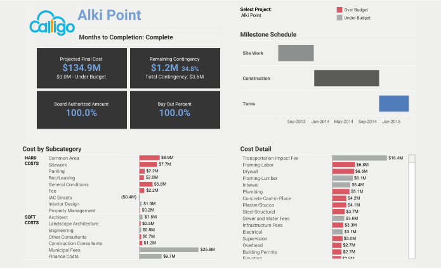Click the Cost Detail vertical scrollbar
The image size is (441, 268).
click(412, 206)
